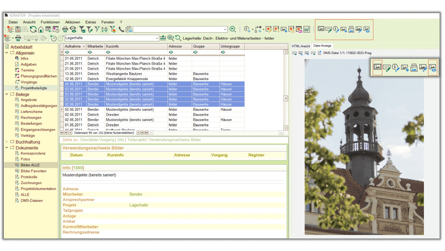Follow the Checkliste Vorgang link
The width and height of the screenshot is (445, 251).
point(97,140)
